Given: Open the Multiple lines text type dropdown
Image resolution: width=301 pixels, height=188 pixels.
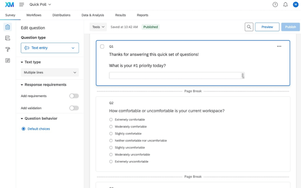Looking at the screenshot, I should pos(50,73).
